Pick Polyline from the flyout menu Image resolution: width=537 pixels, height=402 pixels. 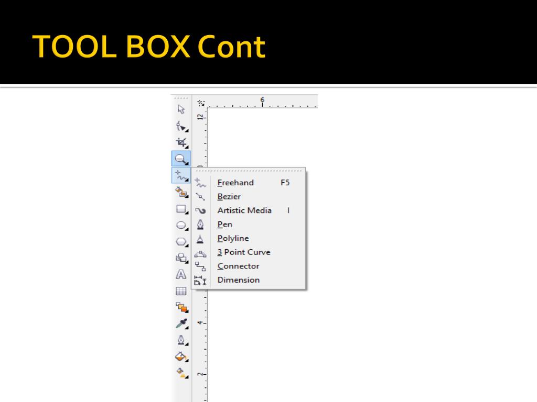pos(248,238)
